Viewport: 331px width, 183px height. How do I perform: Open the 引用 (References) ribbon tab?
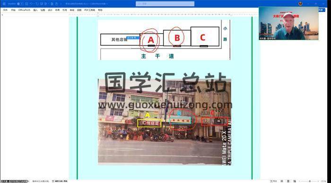coord(65,10)
